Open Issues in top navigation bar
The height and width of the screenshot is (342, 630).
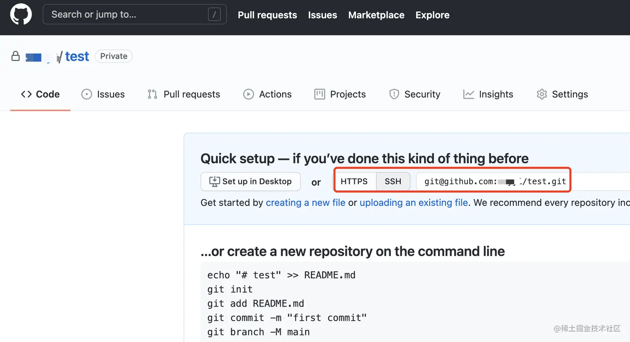(322, 15)
